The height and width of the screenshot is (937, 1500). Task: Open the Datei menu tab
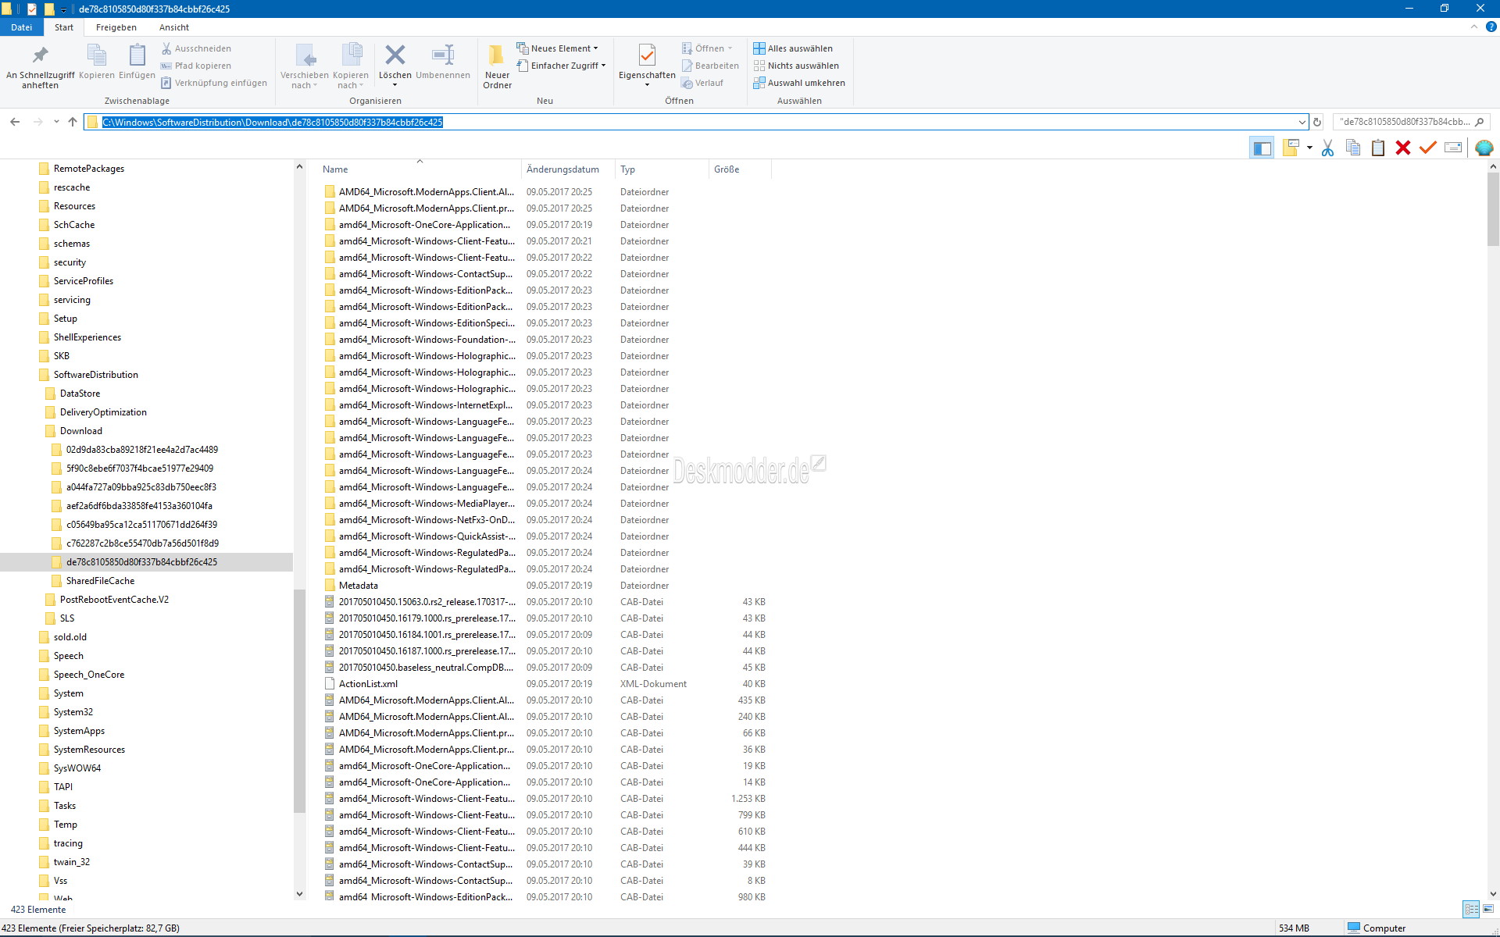click(21, 27)
